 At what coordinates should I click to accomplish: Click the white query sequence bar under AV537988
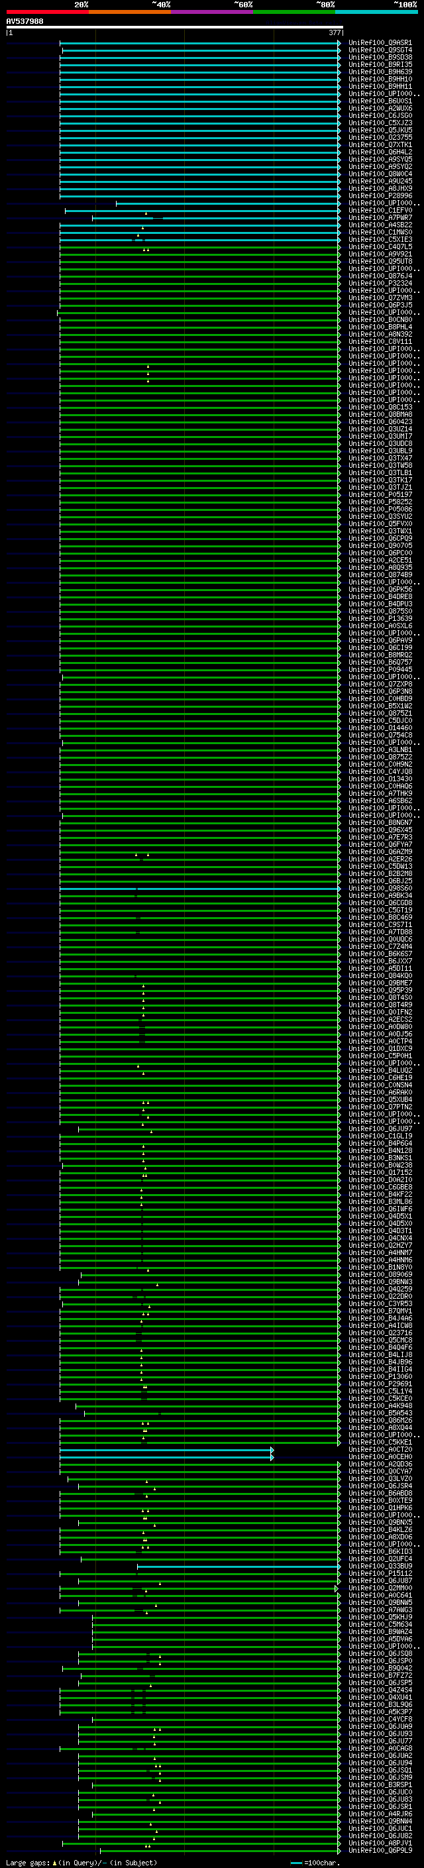click(174, 28)
